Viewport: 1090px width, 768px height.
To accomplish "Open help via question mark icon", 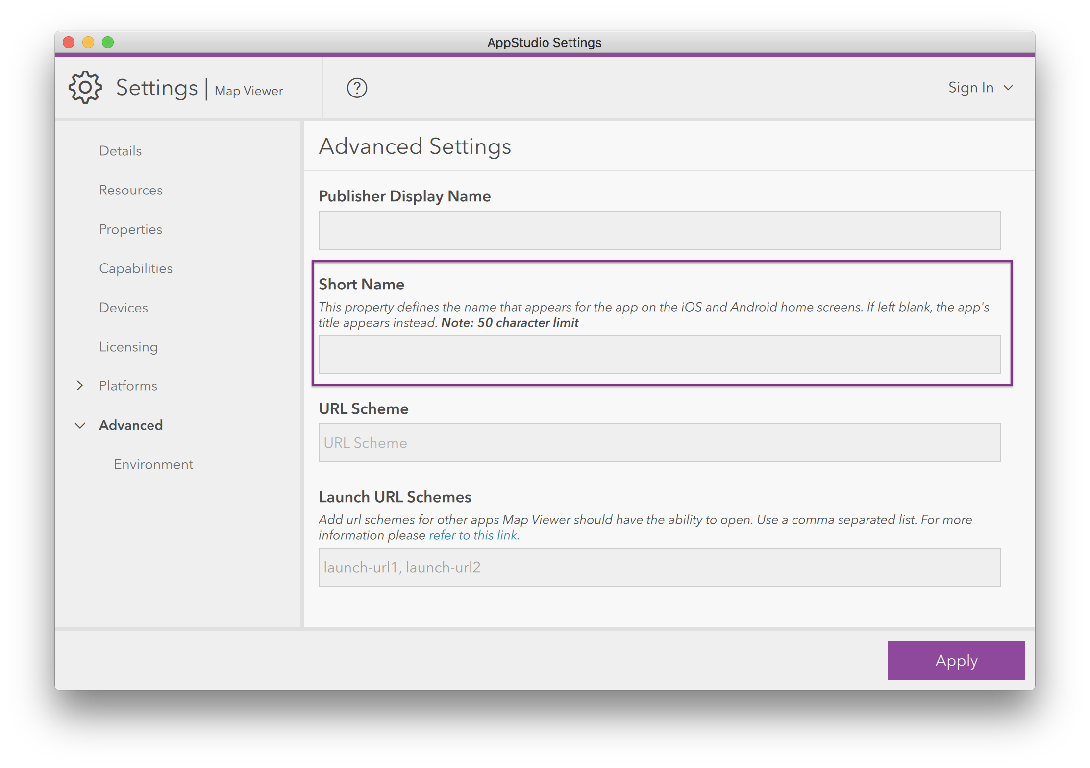I will coord(357,88).
